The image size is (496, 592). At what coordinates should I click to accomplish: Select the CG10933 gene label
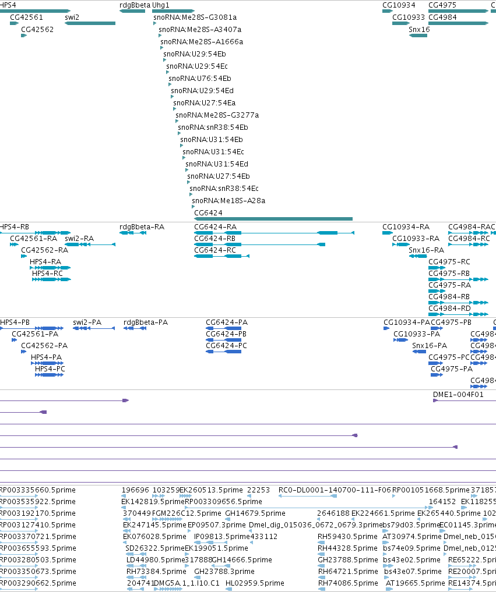tap(409, 17)
